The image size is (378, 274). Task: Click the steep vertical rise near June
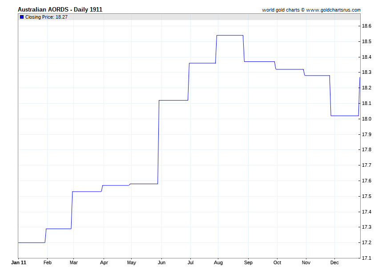pos(159,142)
